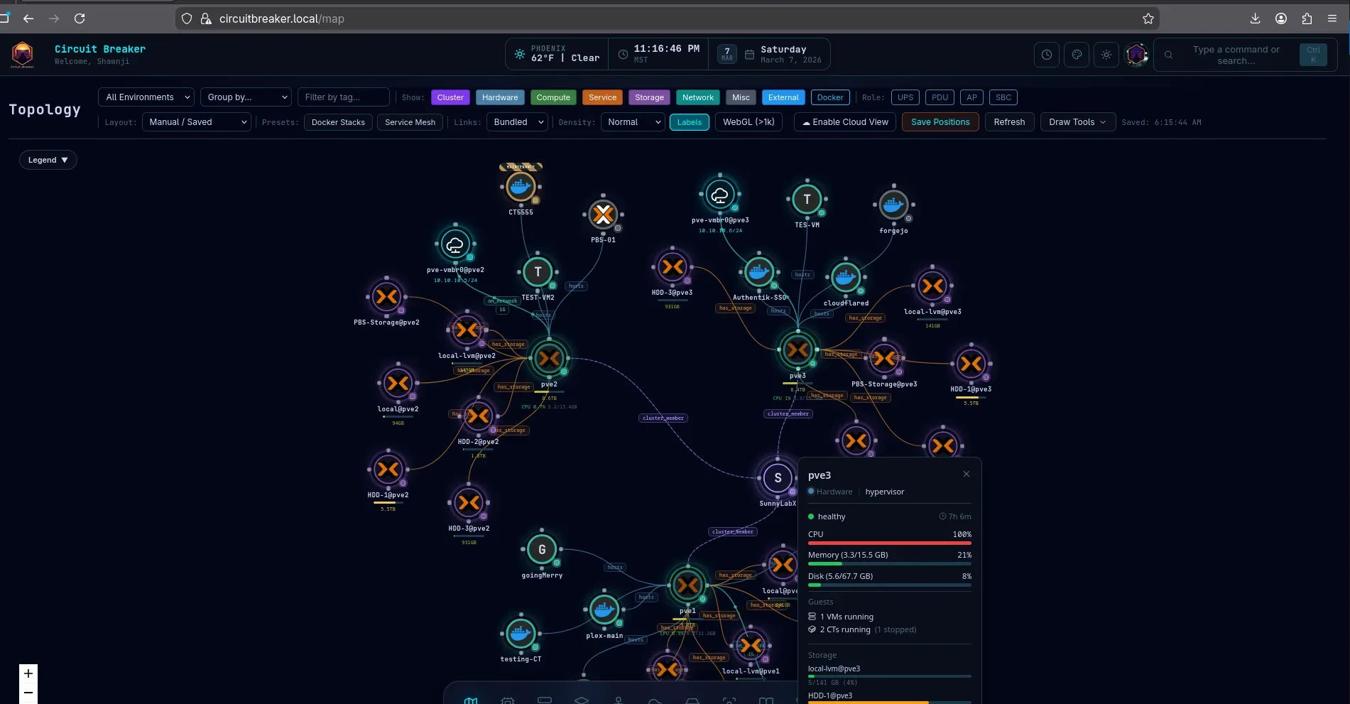Open the Normal density dropdown

pyautogui.click(x=633, y=122)
